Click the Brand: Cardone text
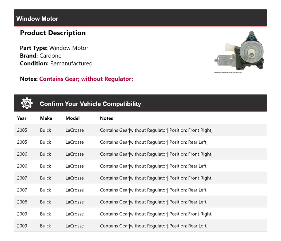The height and width of the screenshot is (241, 281). 41,56
